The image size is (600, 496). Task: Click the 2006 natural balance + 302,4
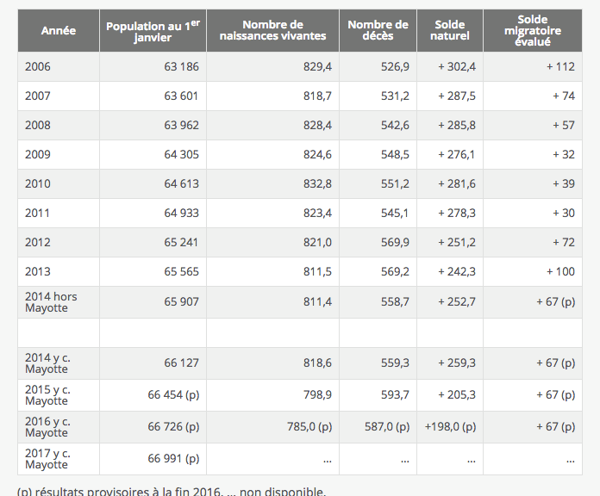[x=456, y=66]
